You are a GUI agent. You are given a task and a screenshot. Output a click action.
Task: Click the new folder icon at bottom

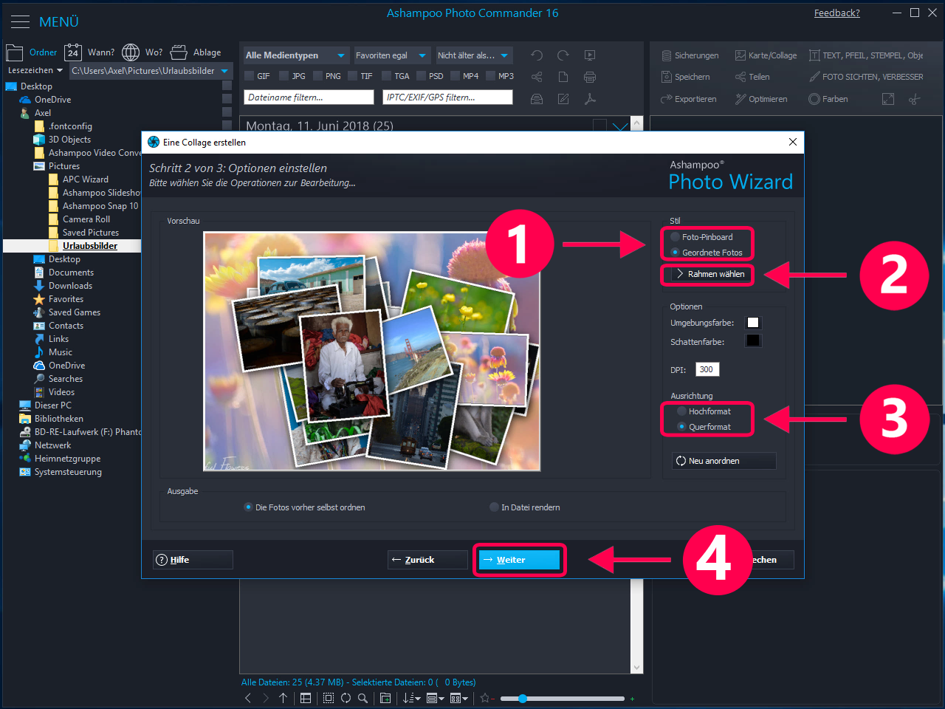(385, 698)
